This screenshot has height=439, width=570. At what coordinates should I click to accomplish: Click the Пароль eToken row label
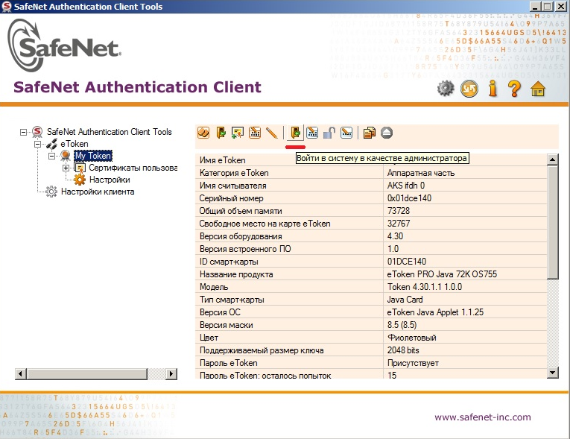[228, 363]
